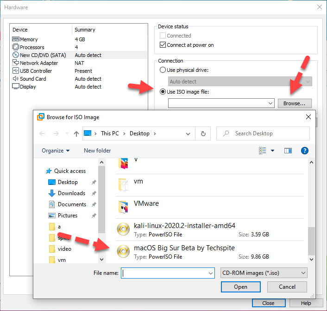Expand the Organize dropdown menu
The width and height of the screenshot is (327, 311).
pyautogui.click(x=56, y=151)
